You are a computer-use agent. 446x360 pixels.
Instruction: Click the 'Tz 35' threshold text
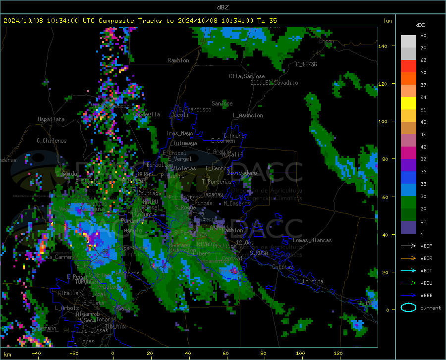pyautogui.click(x=267, y=21)
